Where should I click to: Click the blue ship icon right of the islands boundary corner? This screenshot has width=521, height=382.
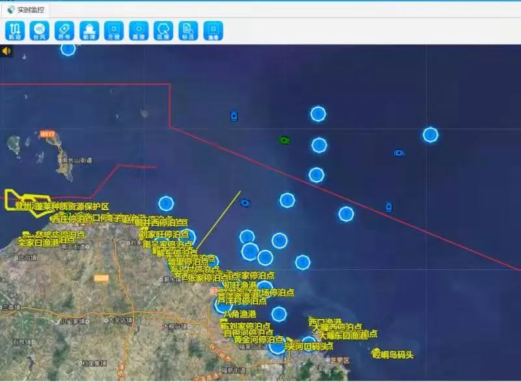[x=234, y=116]
